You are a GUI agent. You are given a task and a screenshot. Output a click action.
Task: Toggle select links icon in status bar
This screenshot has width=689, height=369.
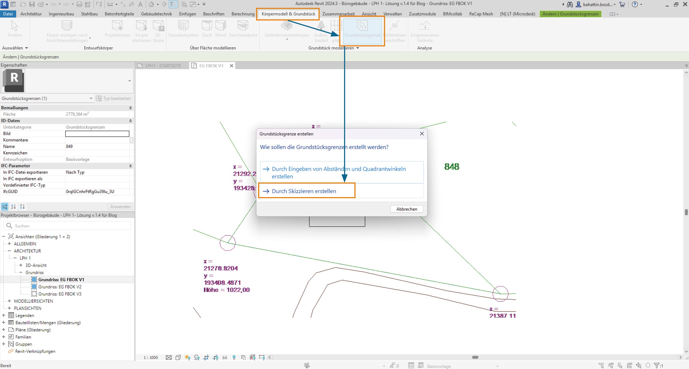pos(601,365)
